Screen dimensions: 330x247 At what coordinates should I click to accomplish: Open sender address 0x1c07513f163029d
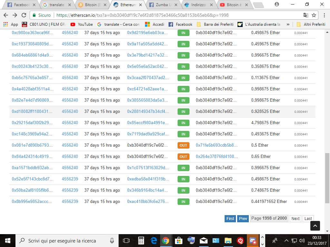point(148,168)
